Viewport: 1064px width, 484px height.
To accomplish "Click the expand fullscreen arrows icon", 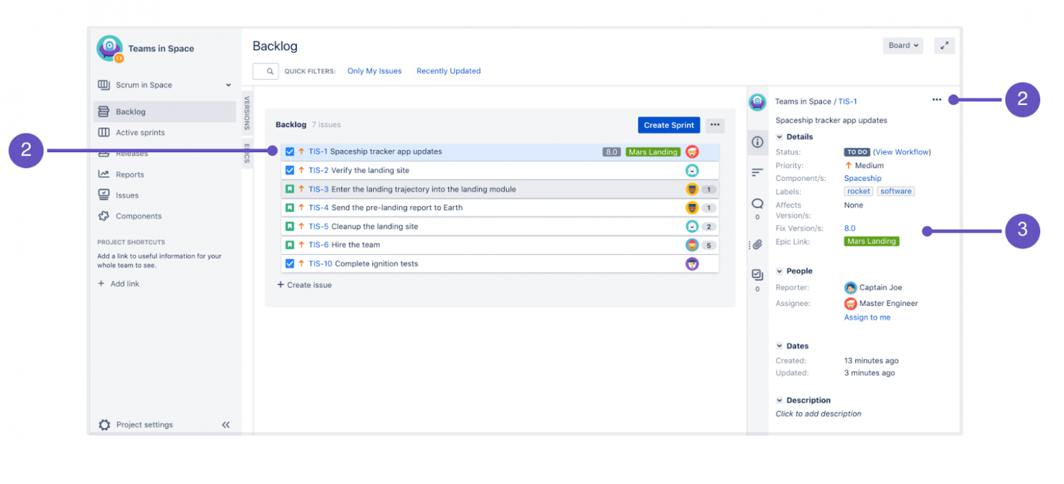I will point(944,46).
